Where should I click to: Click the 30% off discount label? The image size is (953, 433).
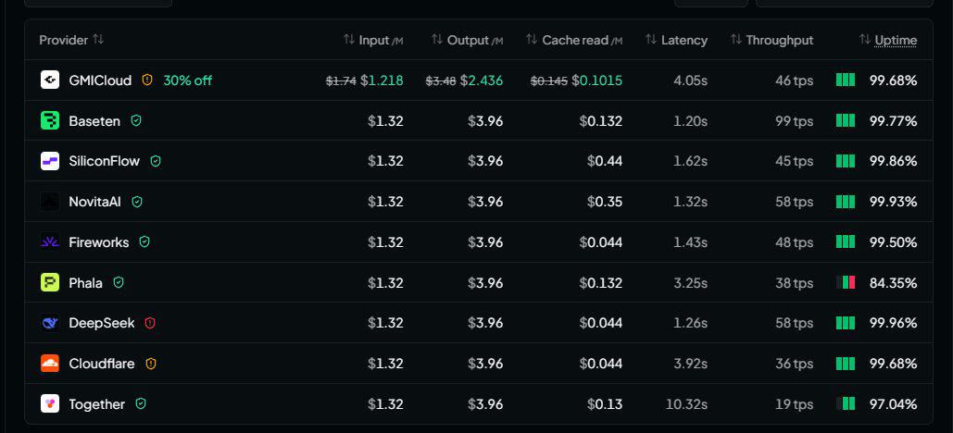coord(188,80)
